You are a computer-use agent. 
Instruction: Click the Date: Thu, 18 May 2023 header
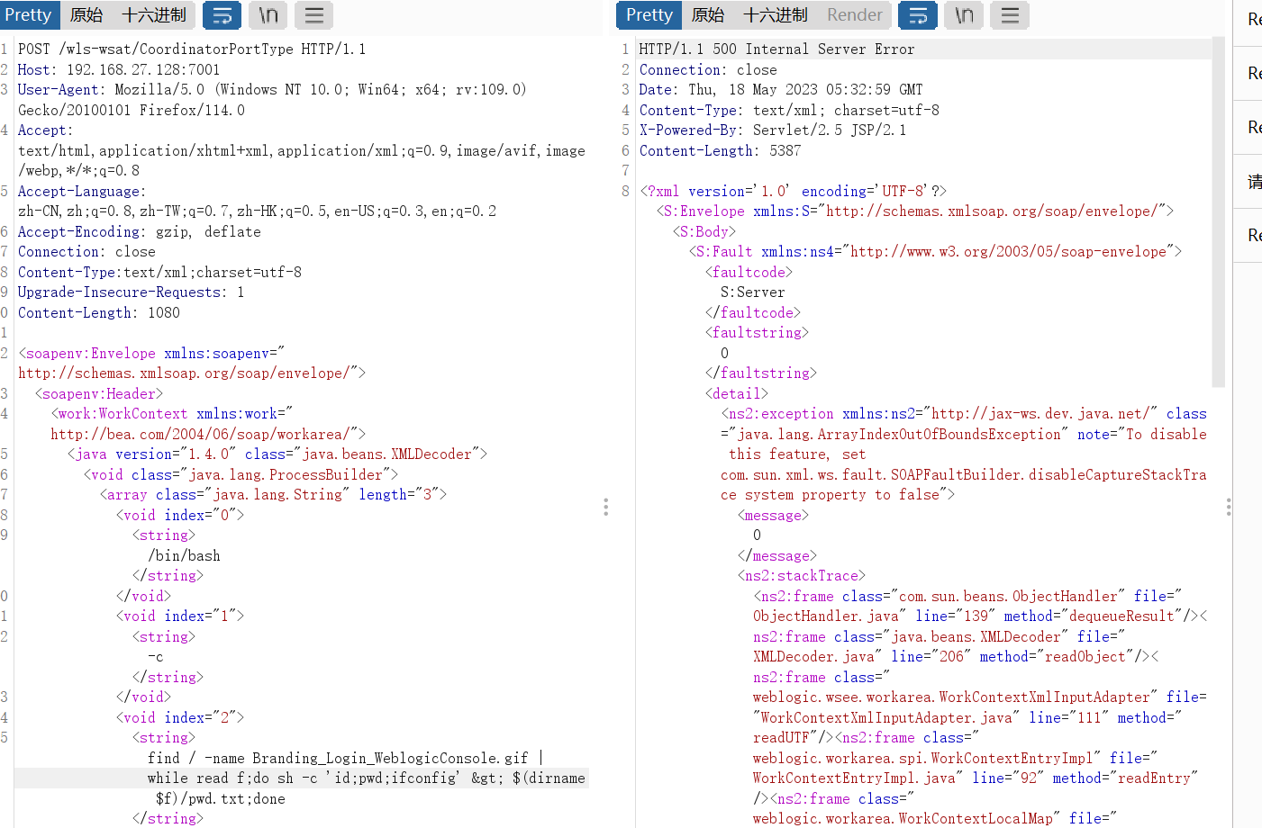coord(781,90)
